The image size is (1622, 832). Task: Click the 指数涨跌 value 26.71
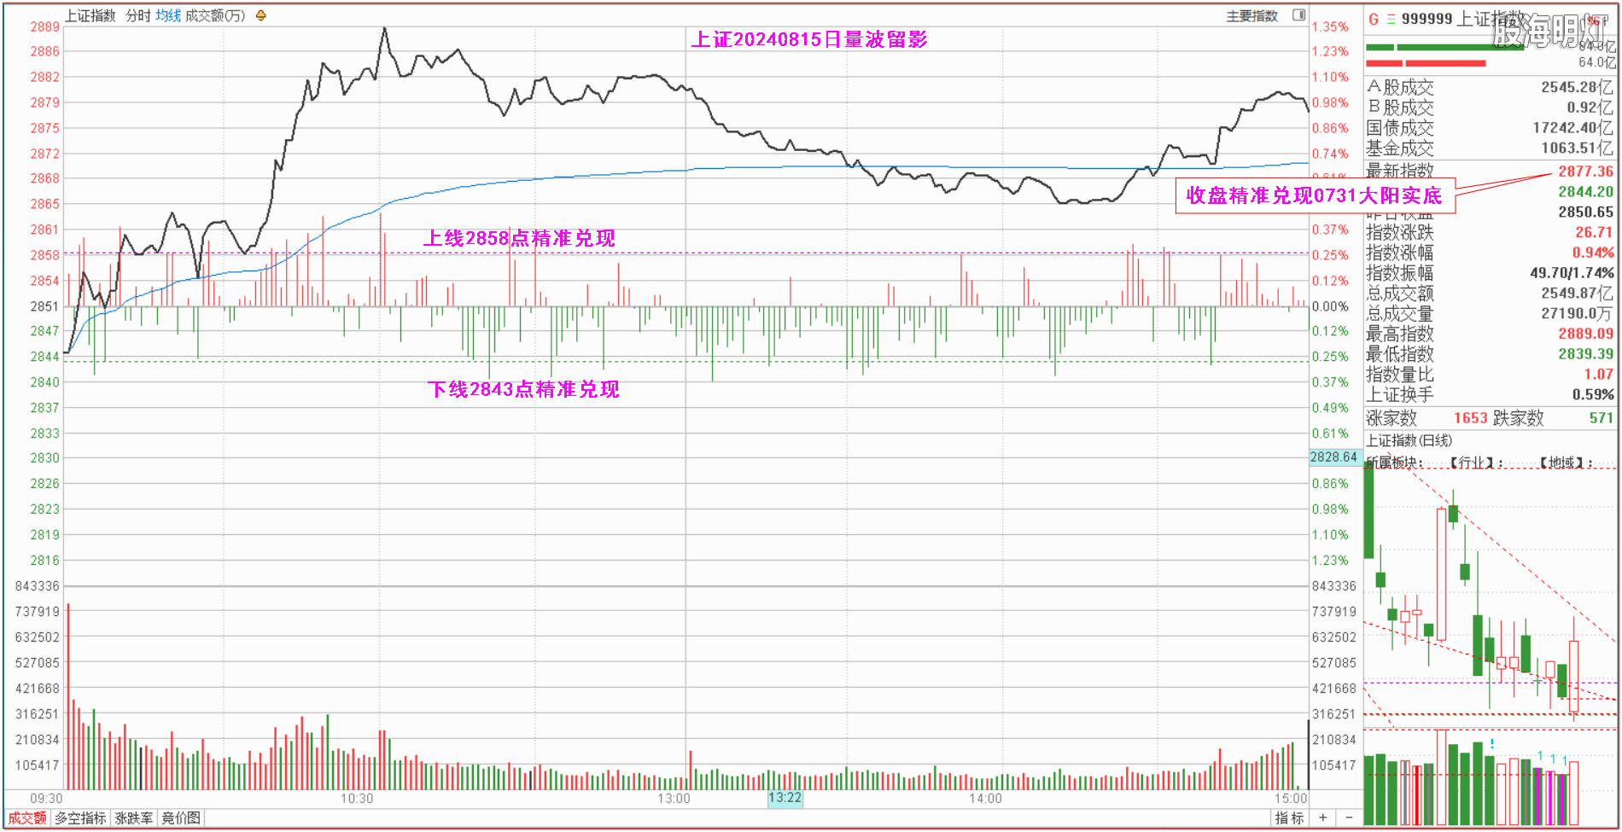1595,232
